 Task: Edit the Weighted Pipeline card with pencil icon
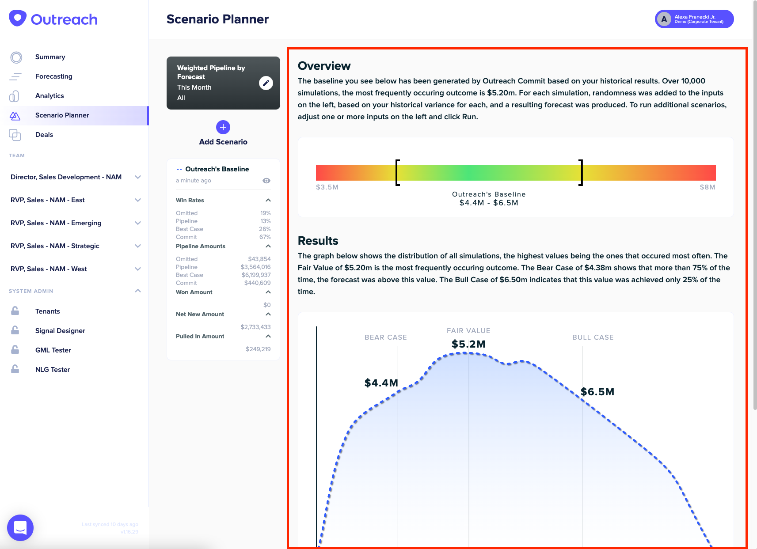tap(266, 83)
